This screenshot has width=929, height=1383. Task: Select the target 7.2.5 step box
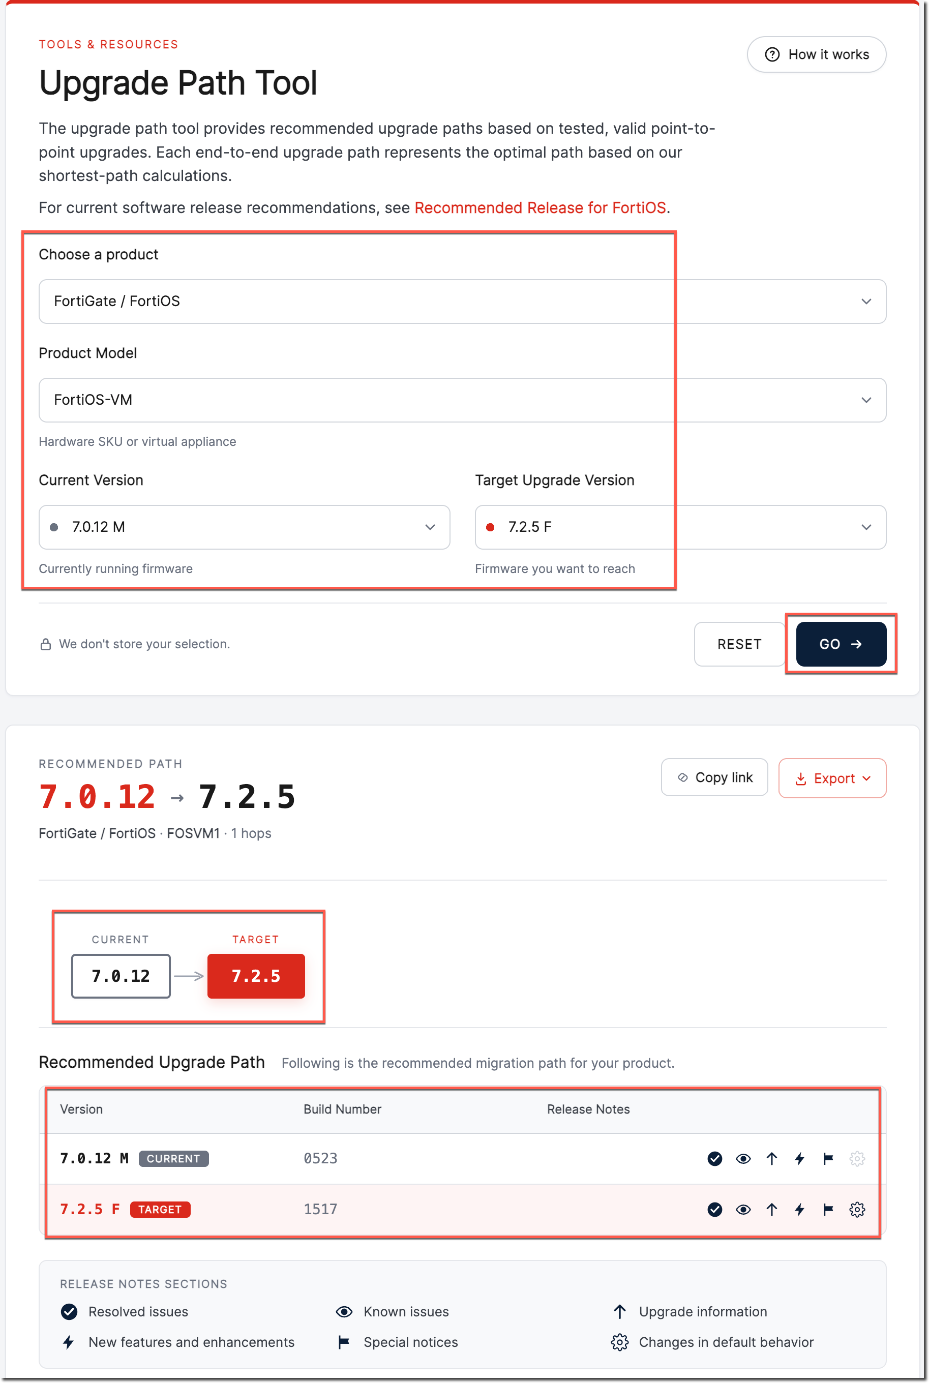pos(256,976)
